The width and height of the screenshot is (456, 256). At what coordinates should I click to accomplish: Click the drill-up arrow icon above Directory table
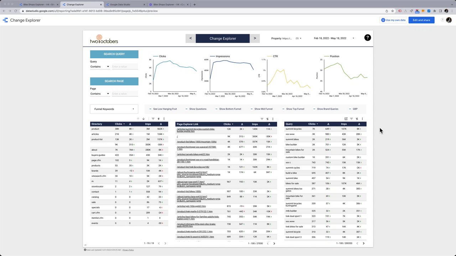point(138,119)
